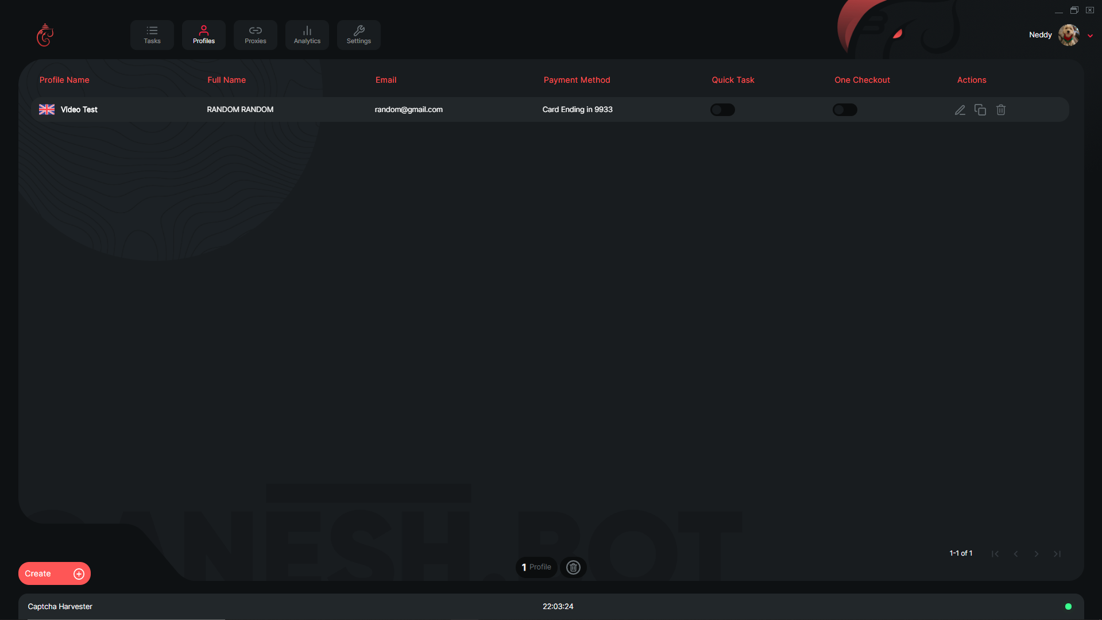Switch to the Proxies tab
The height and width of the screenshot is (620, 1102).
pos(256,35)
